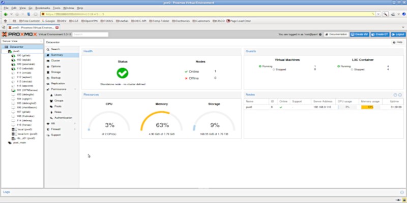This screenshot has height=203, width=407.
Task: Click the browser home icon
Action: pyautogui.click(x=5, y=21)
